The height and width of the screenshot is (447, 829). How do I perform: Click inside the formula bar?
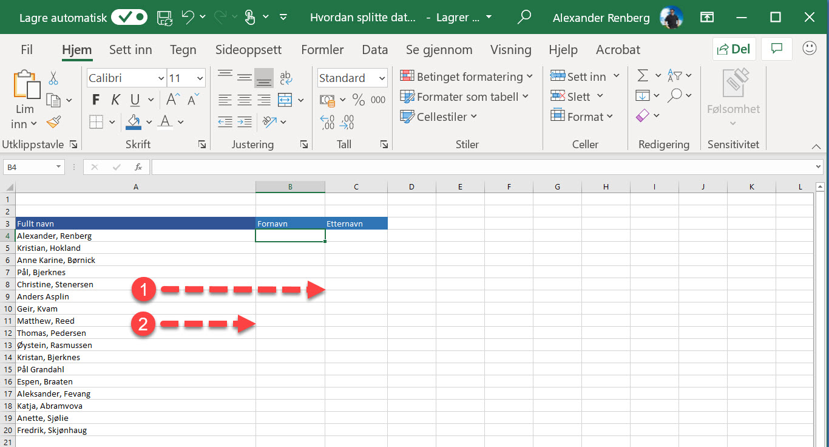pyautogui.click(x=425, y=166)
